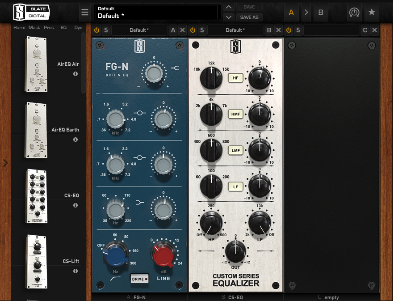This screenshot has height=301, width=394.
Task: Click the SAVE preset button
Action: [x=249, y=7]
